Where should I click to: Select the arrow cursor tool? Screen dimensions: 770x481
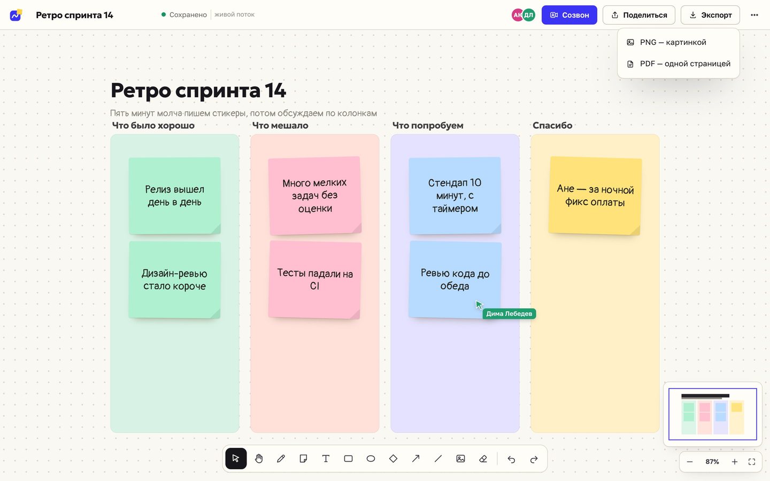tap(236, 459)
